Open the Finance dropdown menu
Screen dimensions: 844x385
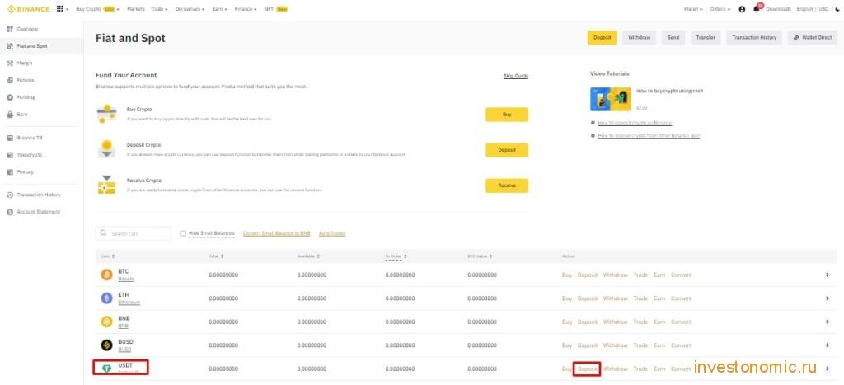[x=246, y=9]
